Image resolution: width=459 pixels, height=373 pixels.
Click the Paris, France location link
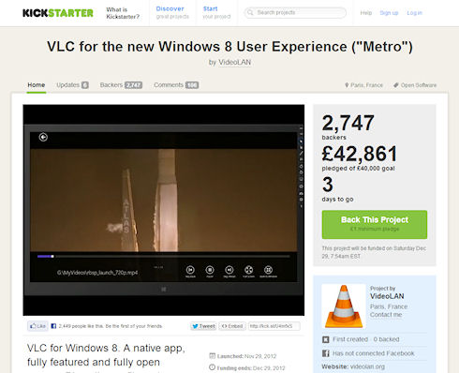366,85
